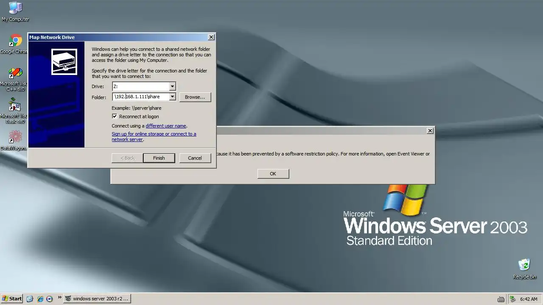Click the windows server 2003 r2 taskbar button
Screen dimensions: 543x305
point(97,299)
